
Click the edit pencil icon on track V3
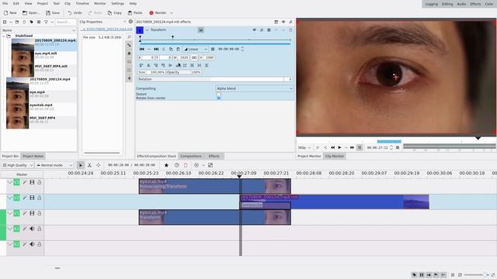click(x=24, y=182)
